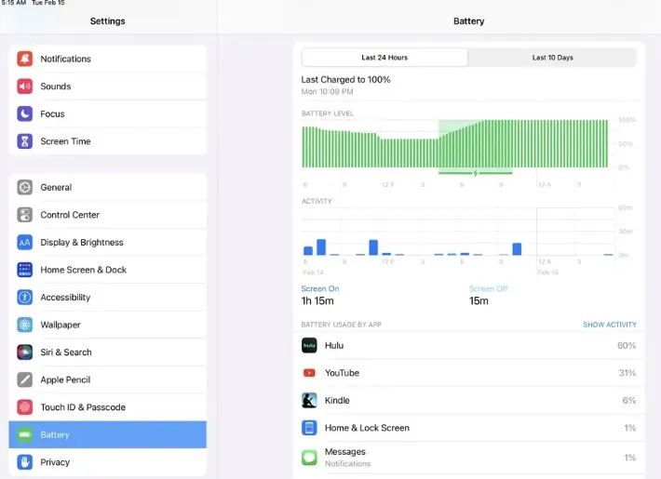Switch to Last 10 Days tab
This screenshot has height=479, width=661.
point(552,58)
